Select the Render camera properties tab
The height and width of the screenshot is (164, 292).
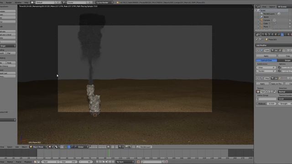tap(263, 35)
